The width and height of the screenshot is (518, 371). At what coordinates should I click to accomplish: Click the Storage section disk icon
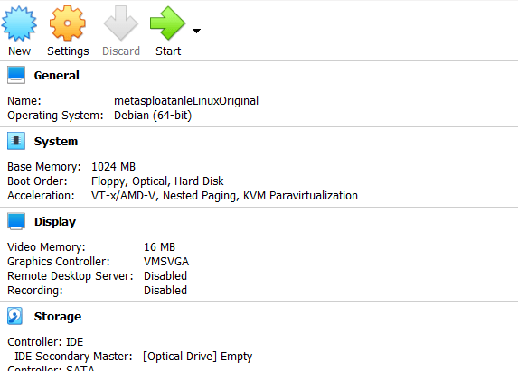pyautogui.click(x=14, y=316)
